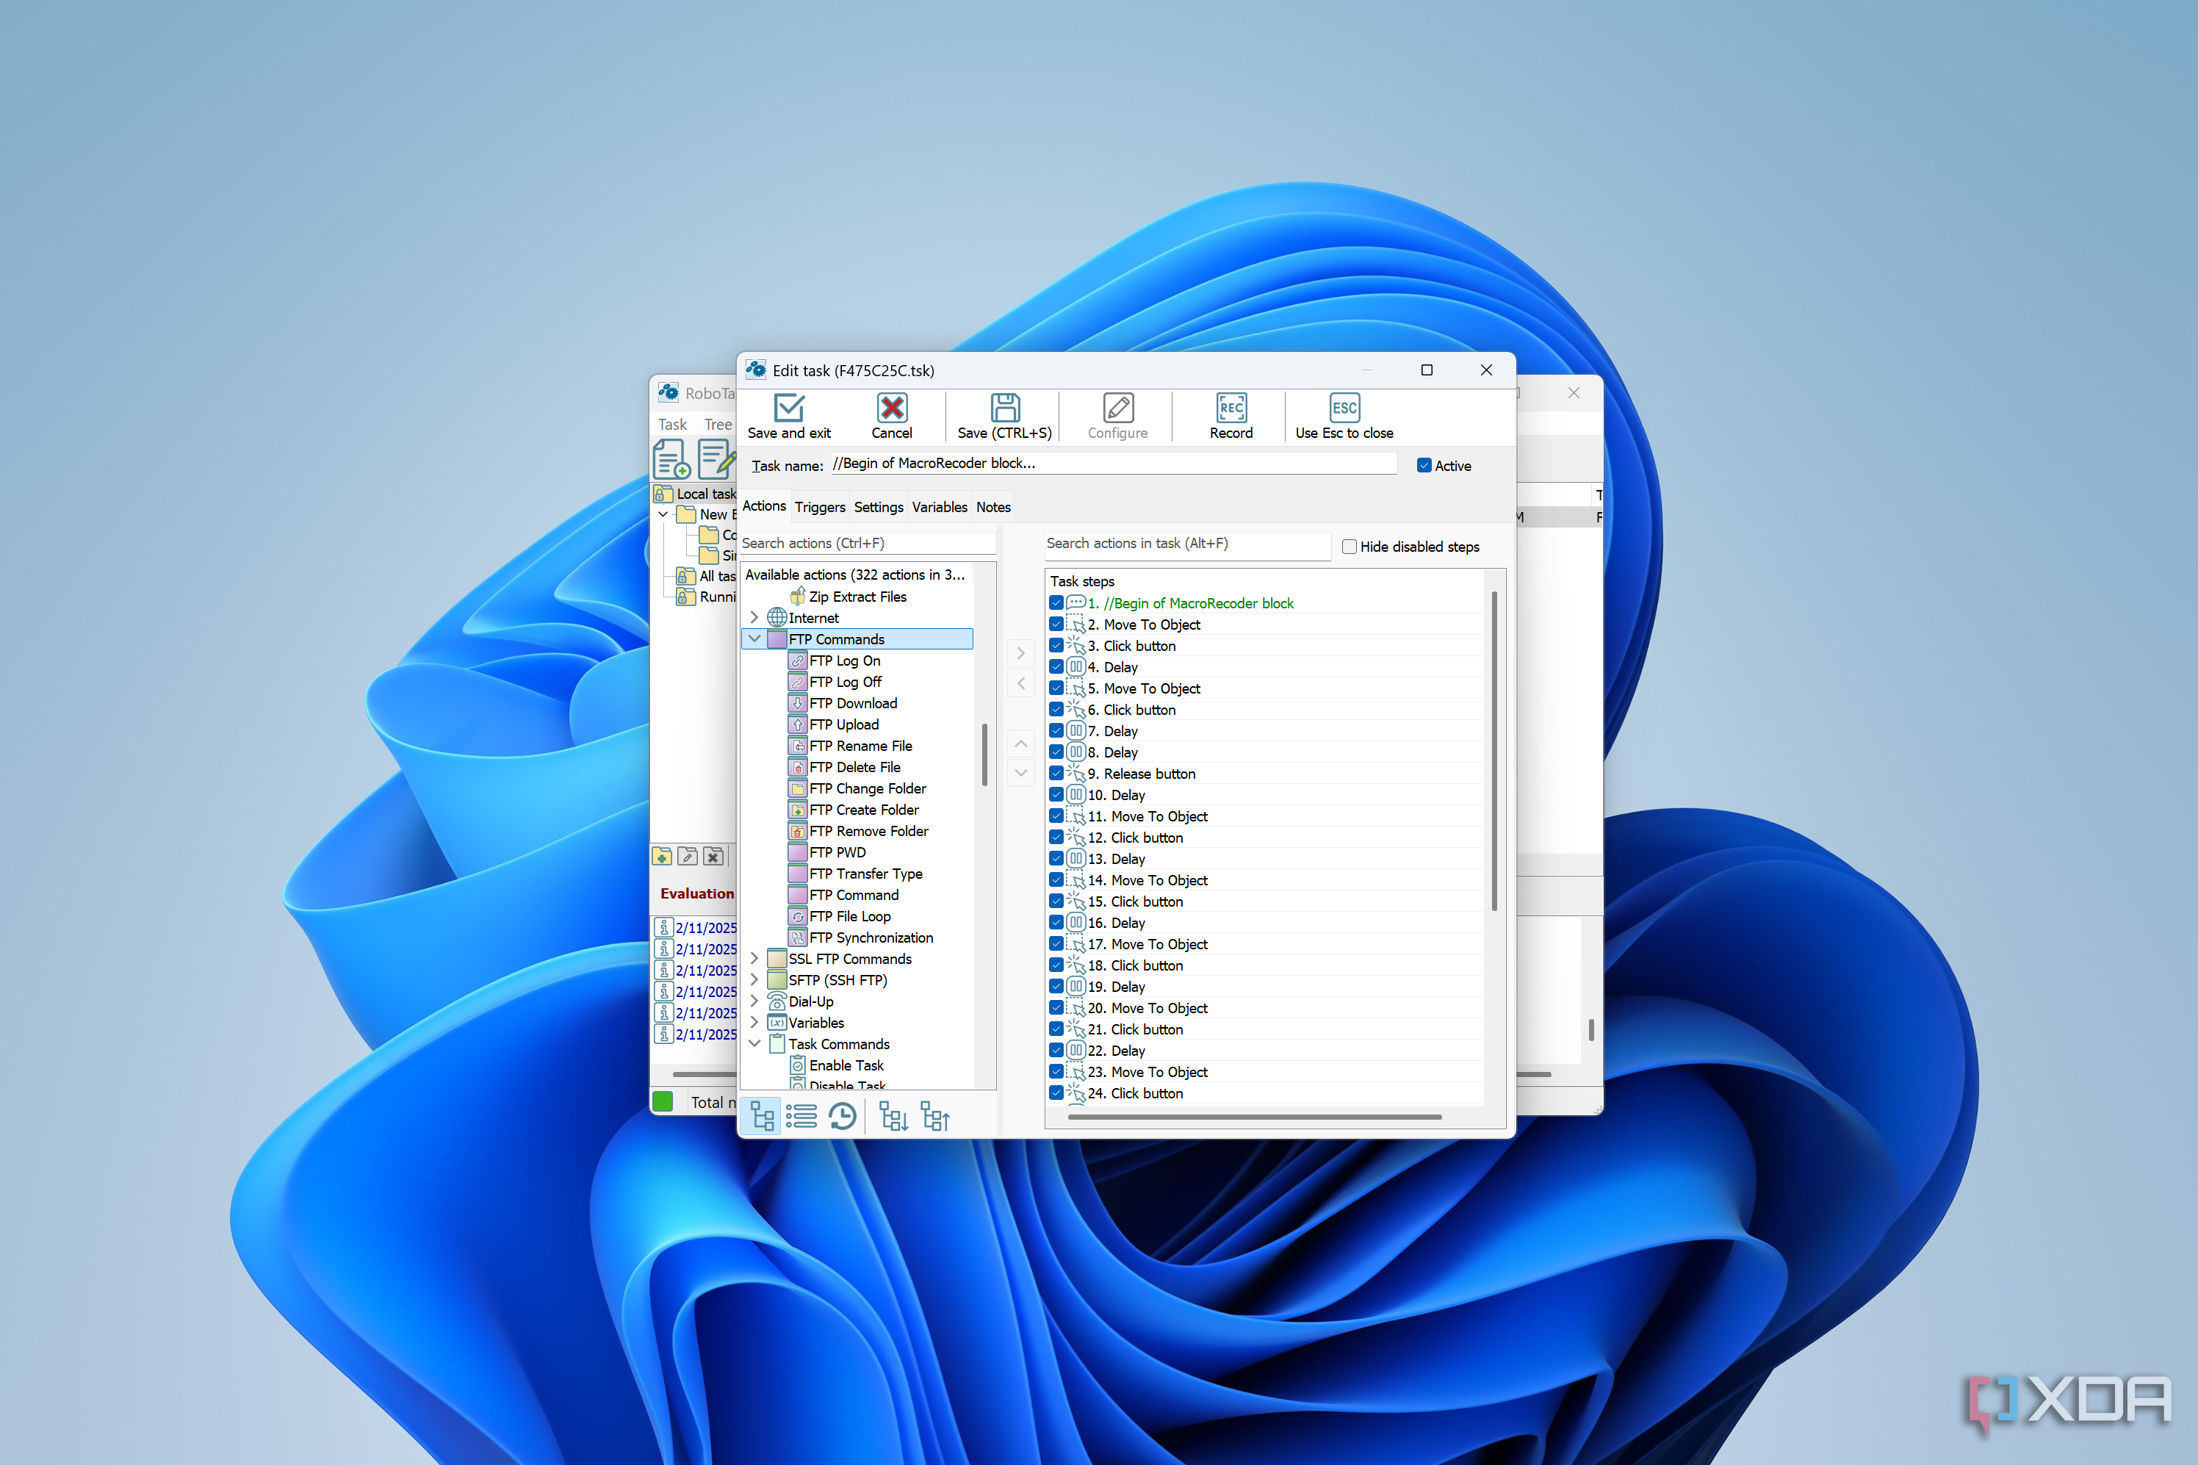
Task: Open the Actions tab
Action: coord(764,506)
